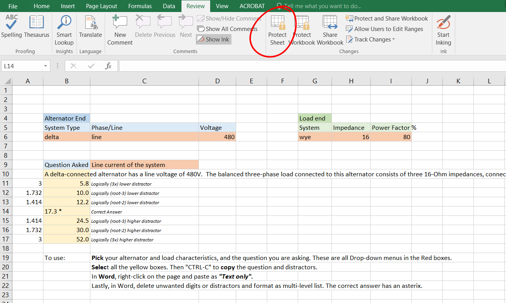Click the Question Asked cell

[x=67, y=165]
